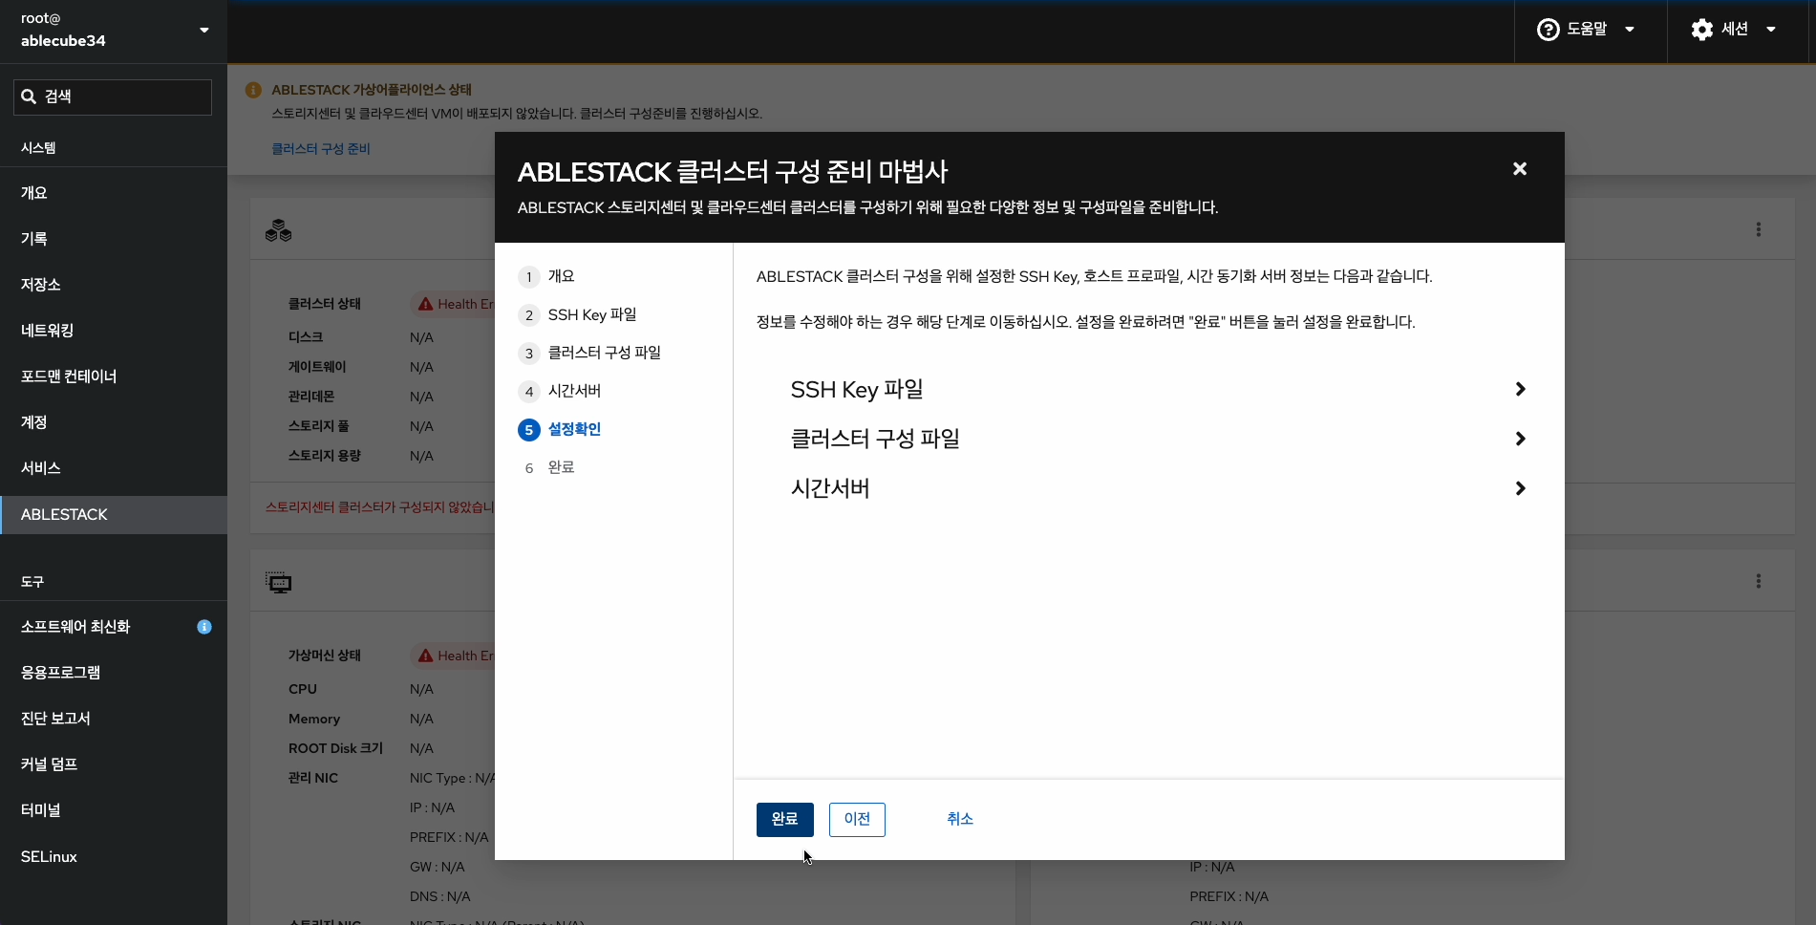Open the 클러스터 구성 준비 link
Image resolution: width=1816 pixels, height=925 pixels.
[321, 149]
